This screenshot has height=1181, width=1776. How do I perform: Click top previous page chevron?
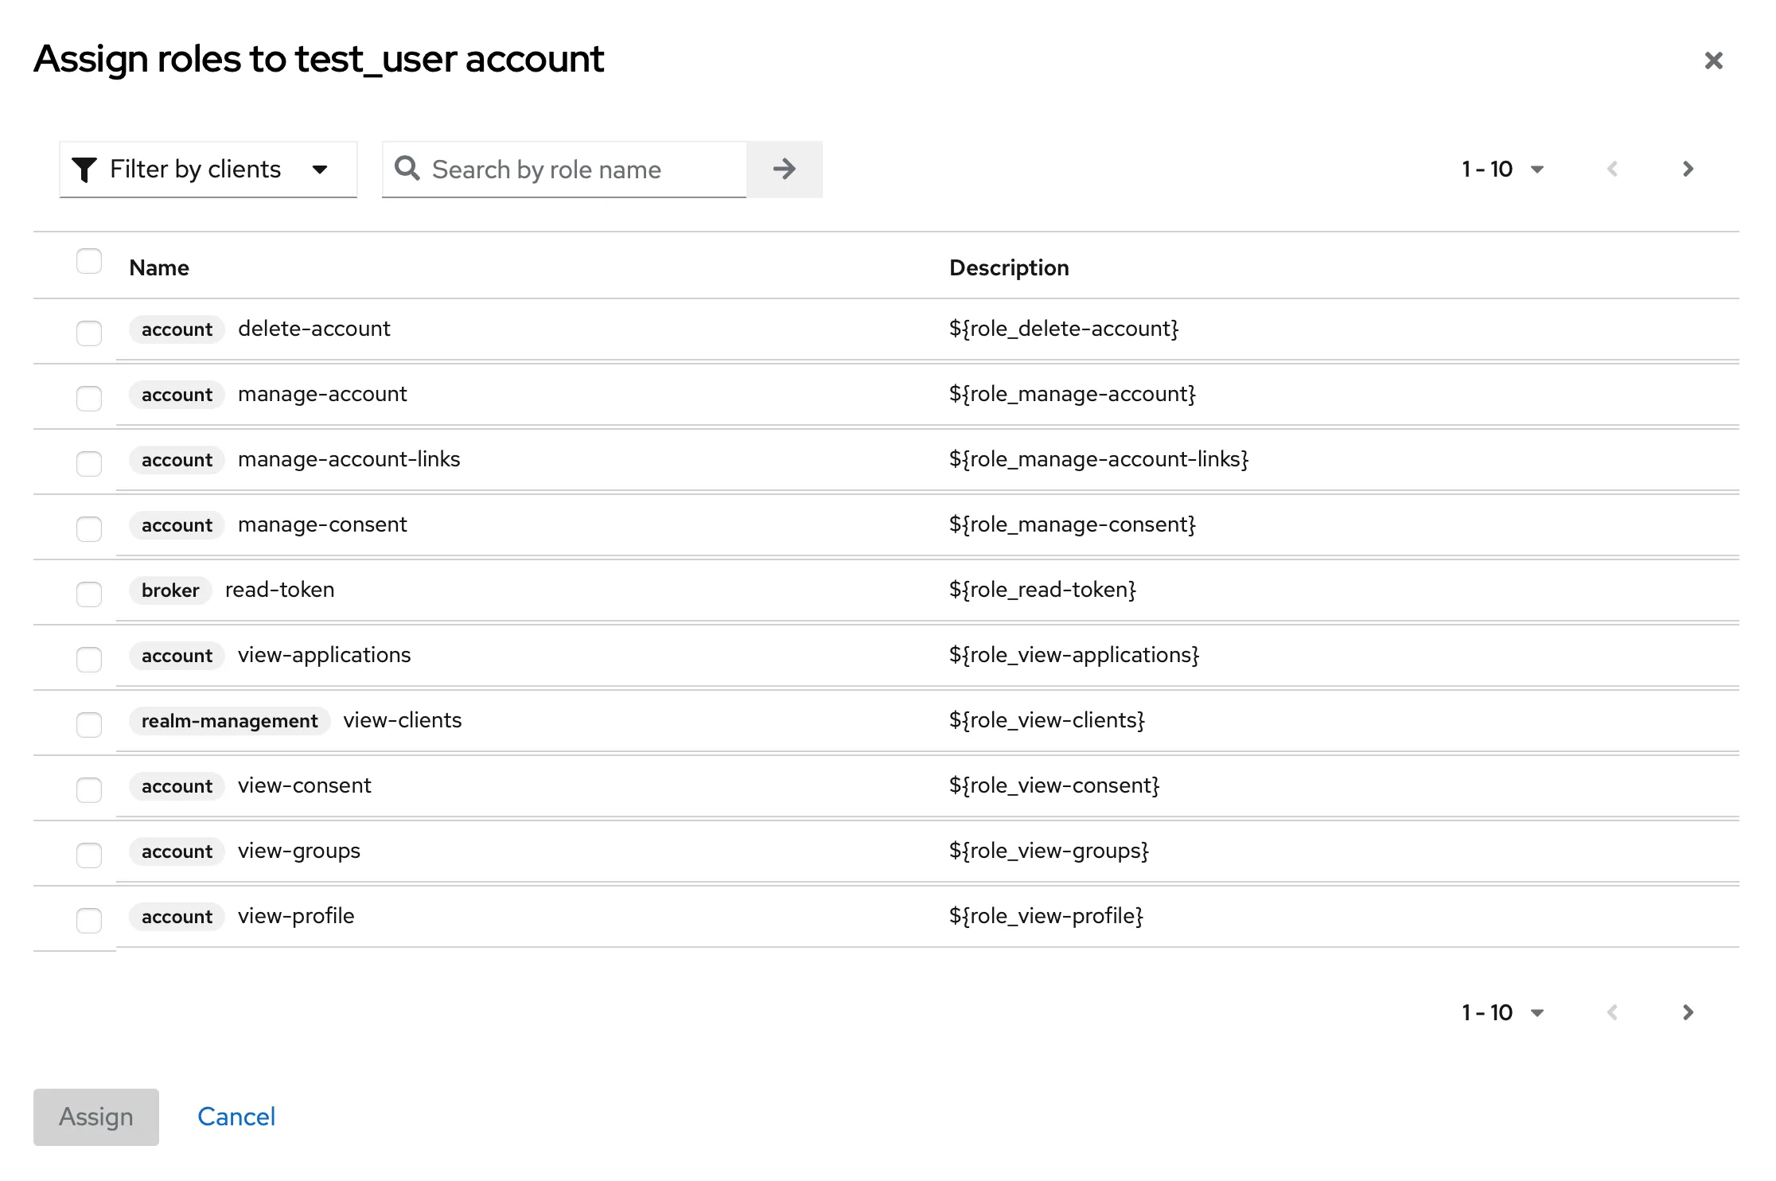pos(1612,169)
